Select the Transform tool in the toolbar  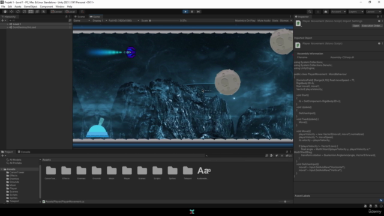(37, 11)
